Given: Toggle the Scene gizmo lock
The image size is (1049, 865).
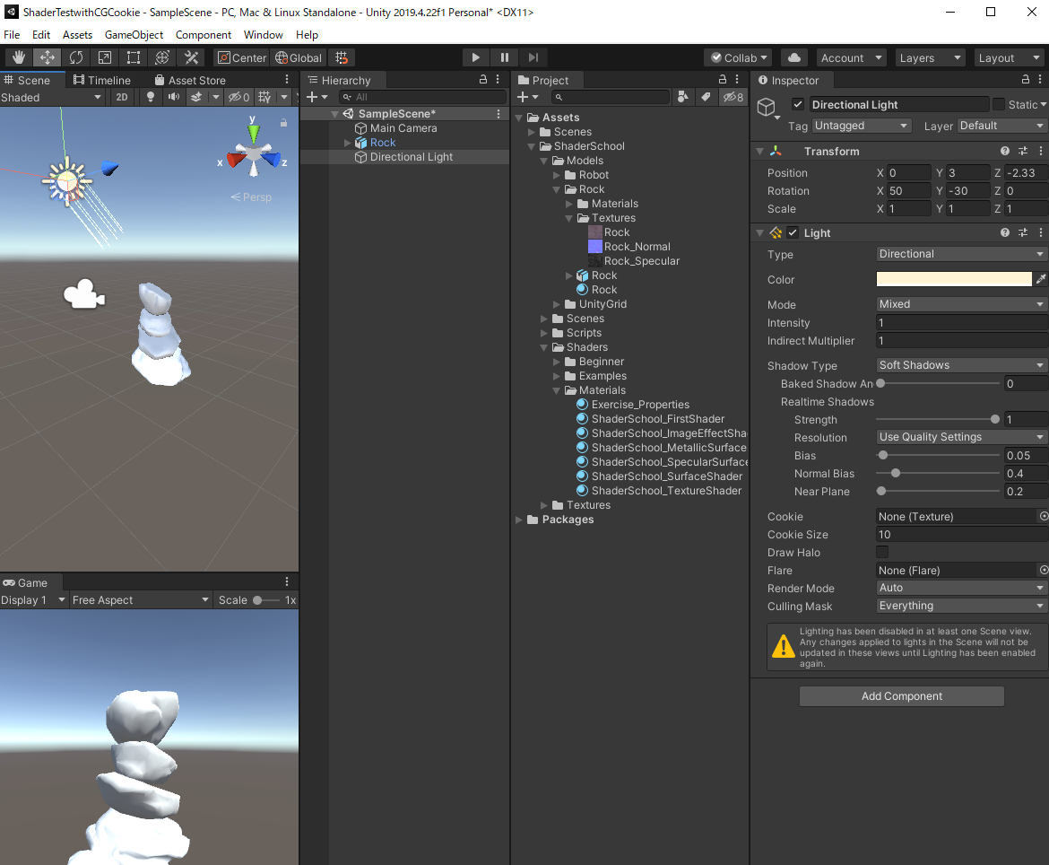Looking at the screenshot, I should 283,123.
